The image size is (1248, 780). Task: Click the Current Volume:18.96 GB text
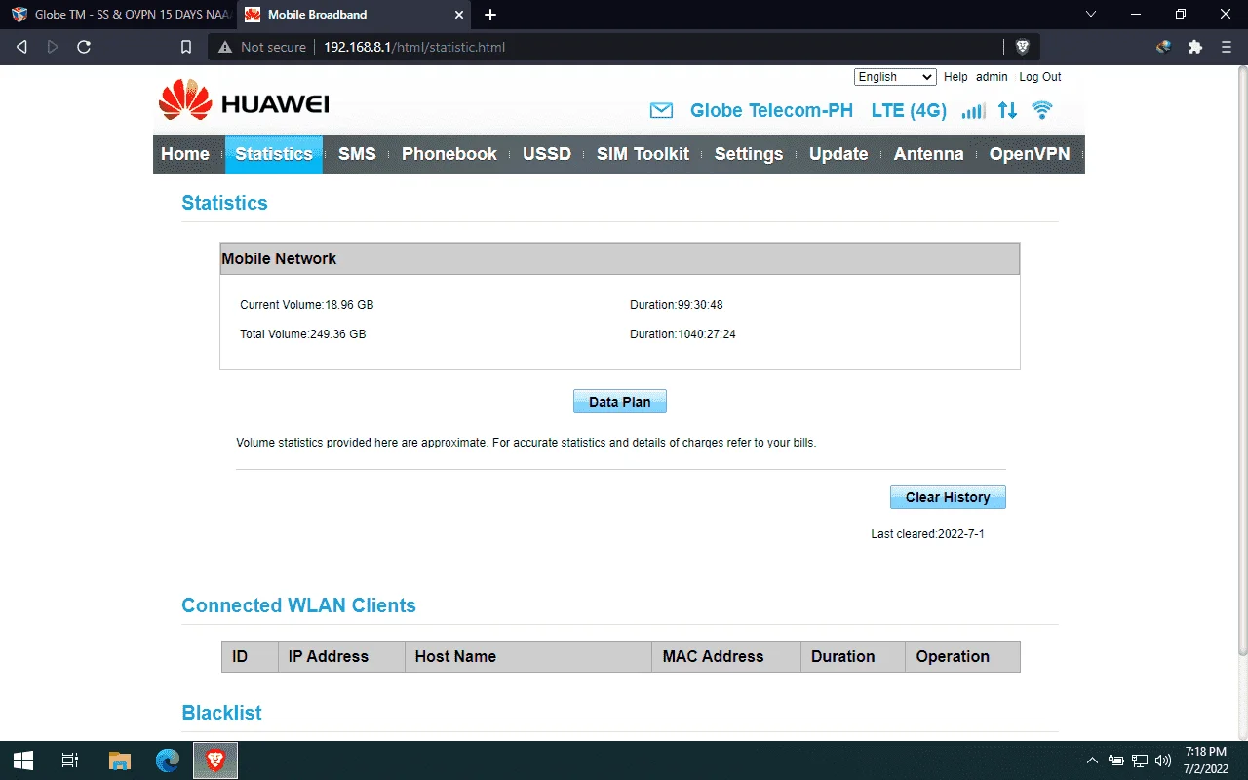tap(307, 305)
